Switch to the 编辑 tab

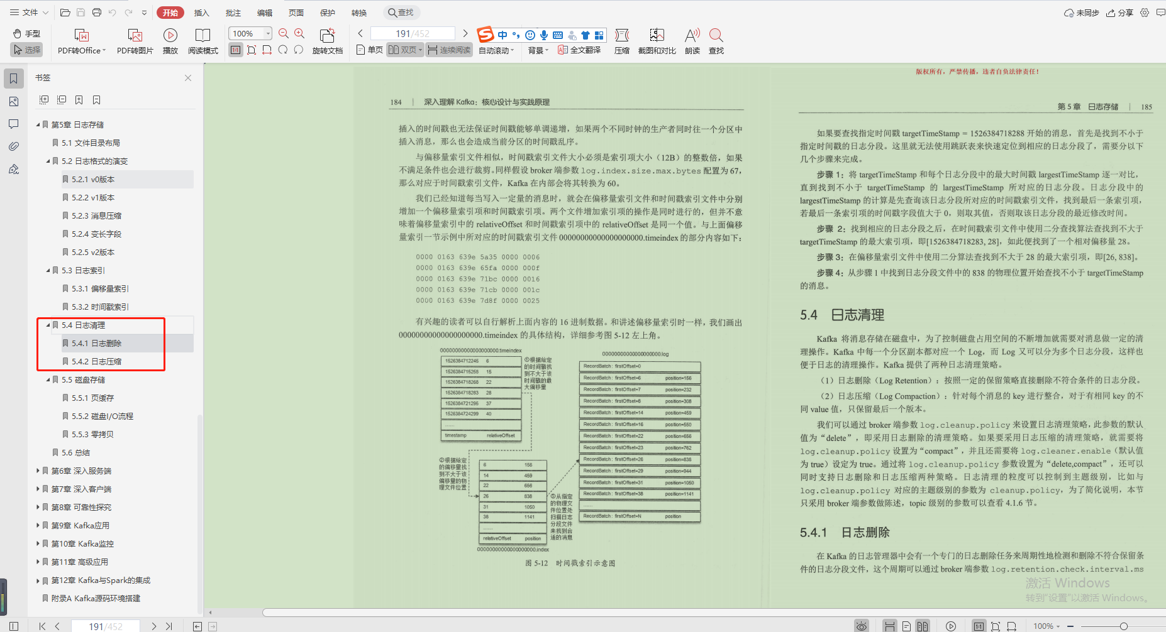[x=265, y=13]
